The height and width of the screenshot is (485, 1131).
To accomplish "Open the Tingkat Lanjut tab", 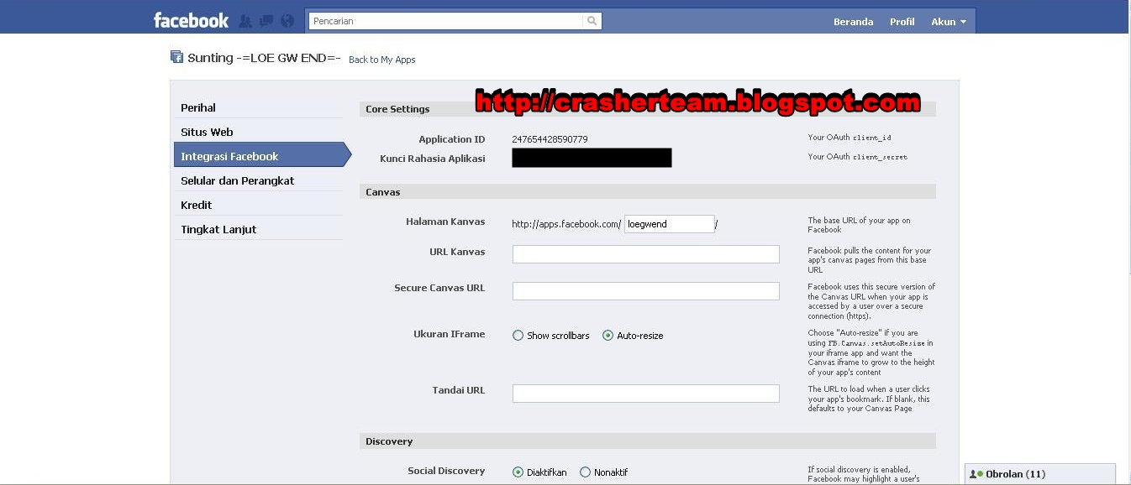I will (258, 229).
